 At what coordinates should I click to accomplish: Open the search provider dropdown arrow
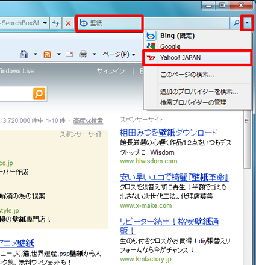[247, 23]
